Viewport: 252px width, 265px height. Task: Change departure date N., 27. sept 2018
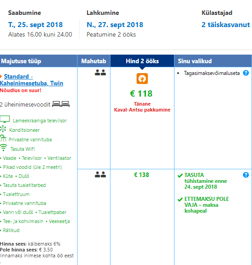[115, 25]
